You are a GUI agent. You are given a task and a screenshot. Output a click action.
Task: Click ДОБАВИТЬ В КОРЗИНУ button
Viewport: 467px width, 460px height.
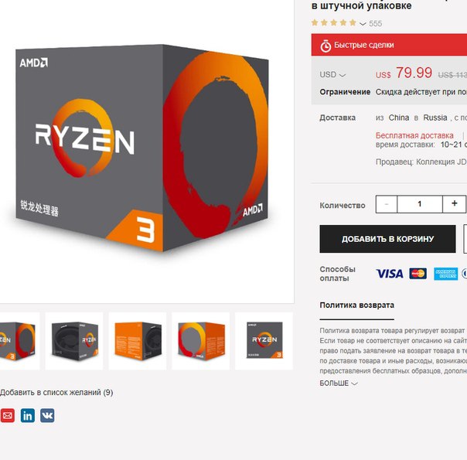(387, 239)
